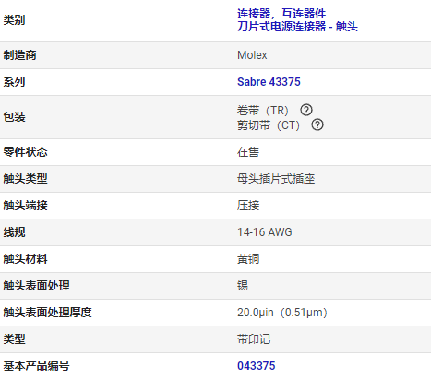Open the base product number 043375 link
The width and height of the screenshot is (431, 379).
point(256,366)
